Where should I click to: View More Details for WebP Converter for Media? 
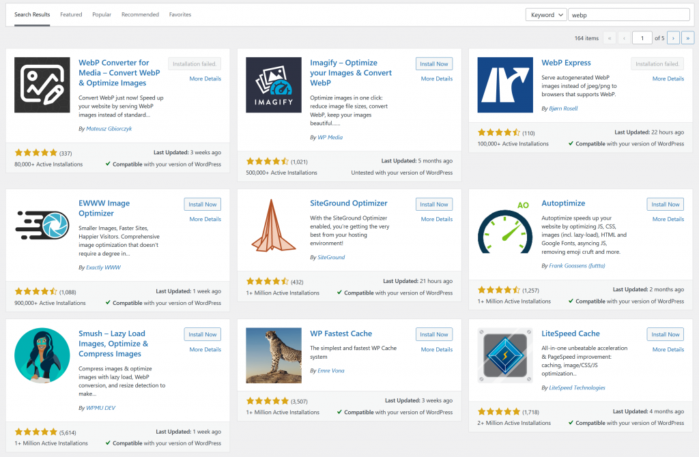point(205,78)
